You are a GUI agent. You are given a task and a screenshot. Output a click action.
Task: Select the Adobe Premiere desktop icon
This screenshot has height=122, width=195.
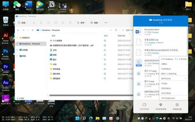click(6, 70)
